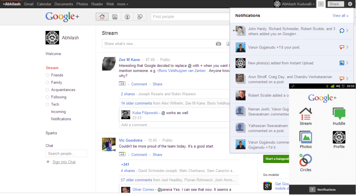Click the camera icon in share box
Screen dimensions: 356x195
coord(218,44)
